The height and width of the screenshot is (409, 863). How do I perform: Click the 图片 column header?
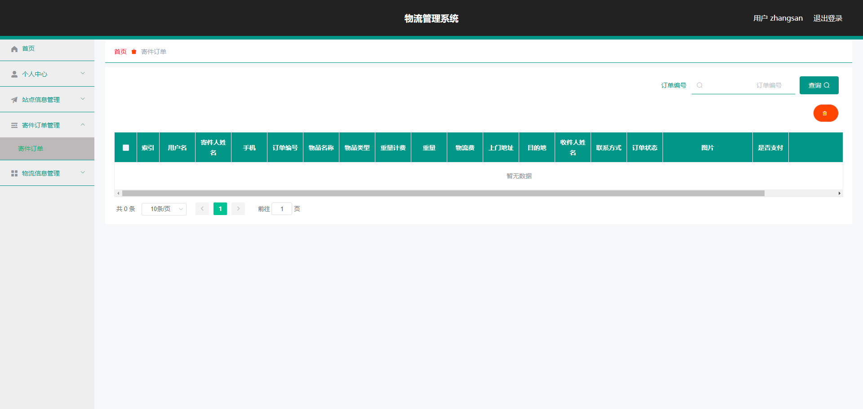(x=708, y=148)
